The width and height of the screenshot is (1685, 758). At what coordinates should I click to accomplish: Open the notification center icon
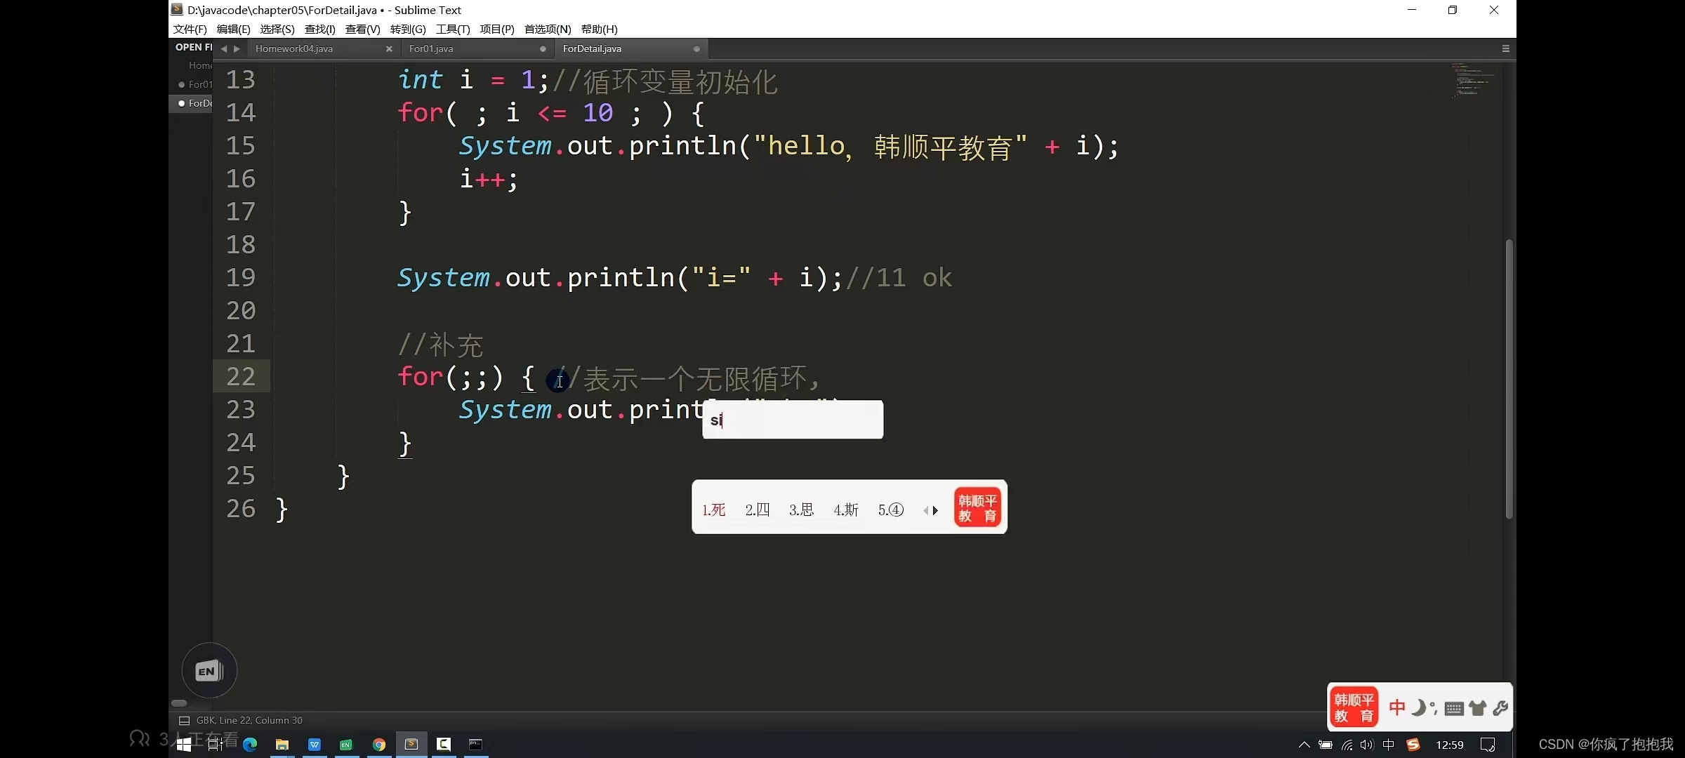(x=1488, y=745)
